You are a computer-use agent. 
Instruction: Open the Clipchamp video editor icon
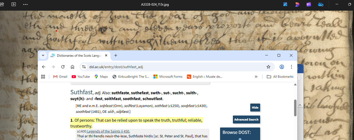tap(309, 4)
